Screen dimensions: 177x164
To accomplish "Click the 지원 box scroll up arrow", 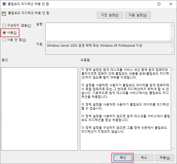I will point(172,46).
